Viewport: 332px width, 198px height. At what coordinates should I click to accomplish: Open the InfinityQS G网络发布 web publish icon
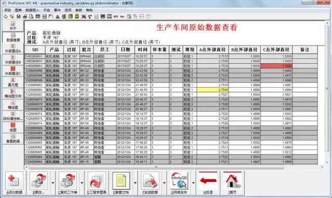click(179, 183)
